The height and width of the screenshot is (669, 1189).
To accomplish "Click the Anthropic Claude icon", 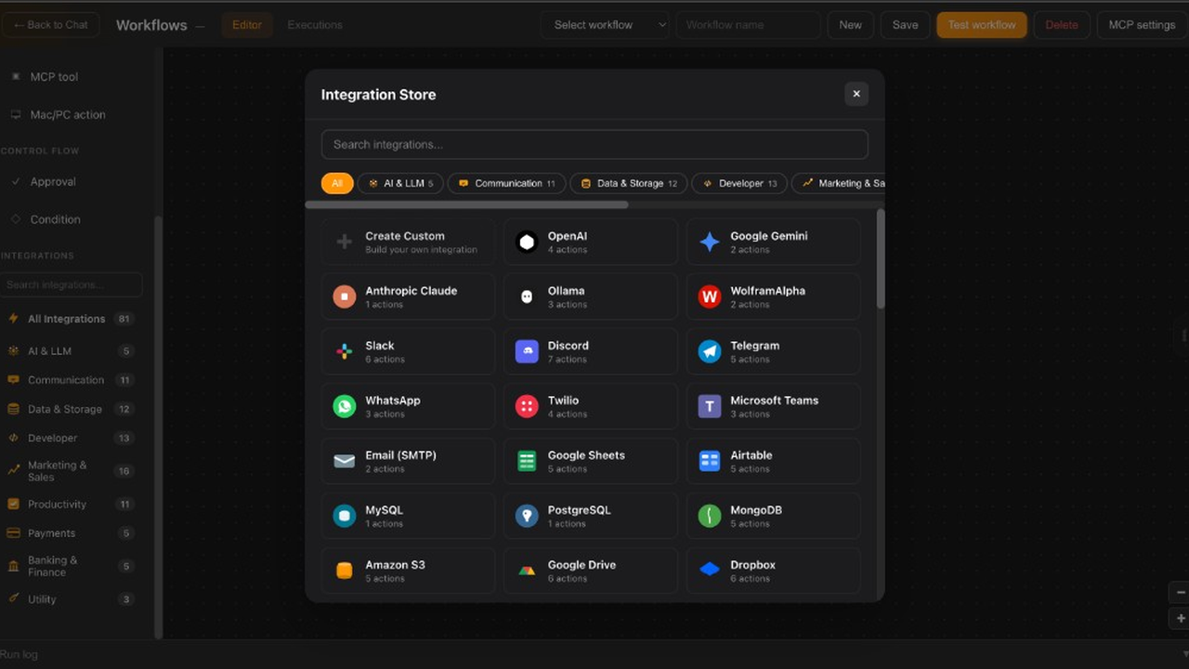I will click(345, 297).
